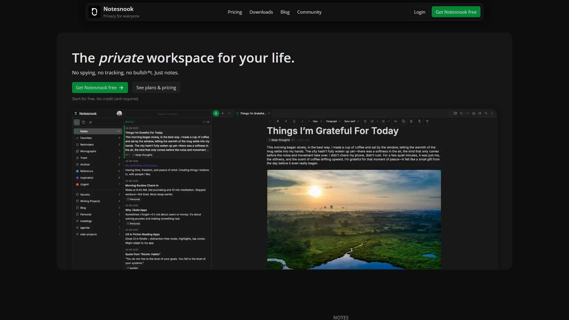Viewport: 569px width, 320px height.
Task: Go to the Blog
Action: [x=285, y=12]
